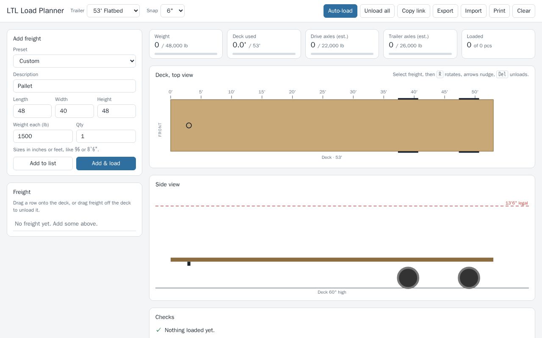The width and height of the screenshot is (542, 338).
Task: Click the Export button
Action: coord(445,11)
